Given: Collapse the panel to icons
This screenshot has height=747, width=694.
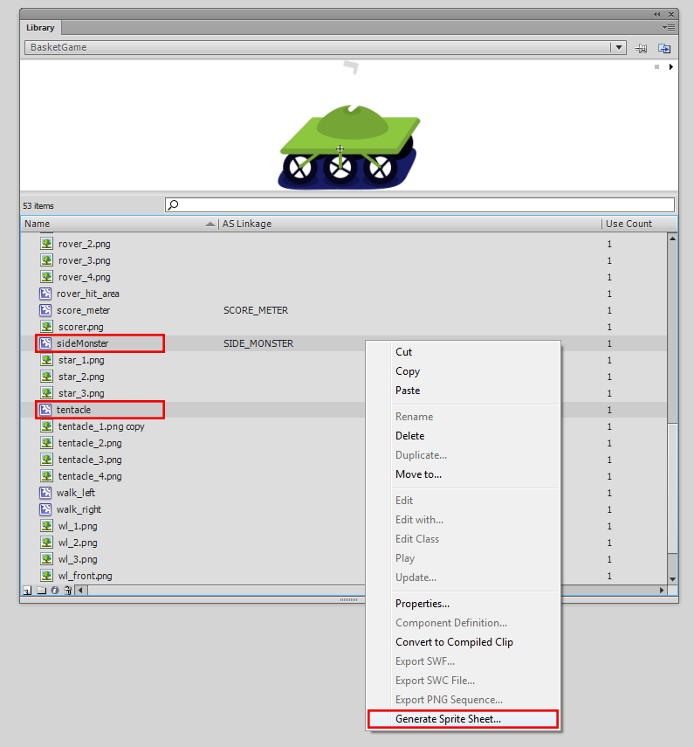Looking at the screenshot, I should tap(657, 14).
